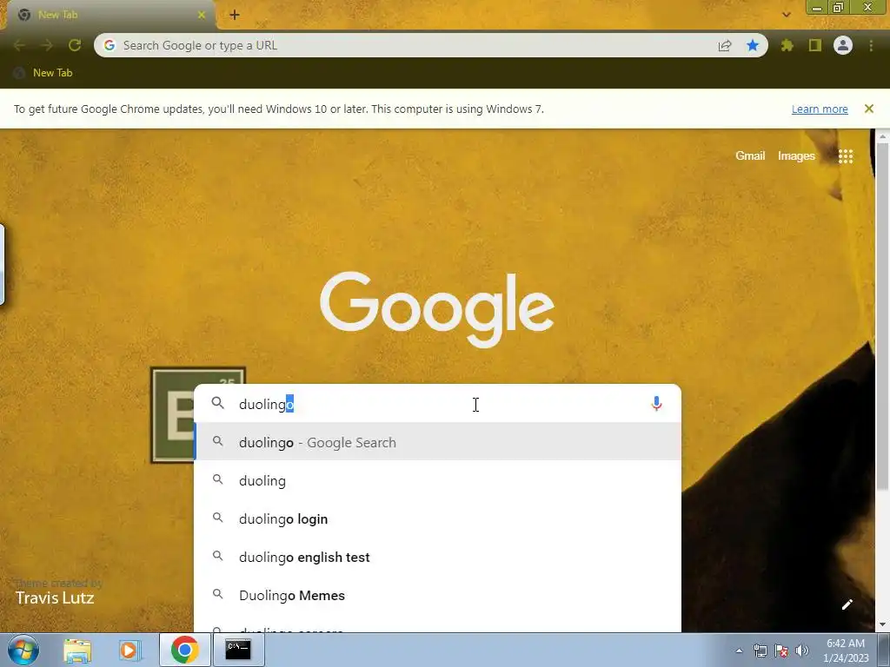
Task: Open Gmail link
Action: (750, 155)
